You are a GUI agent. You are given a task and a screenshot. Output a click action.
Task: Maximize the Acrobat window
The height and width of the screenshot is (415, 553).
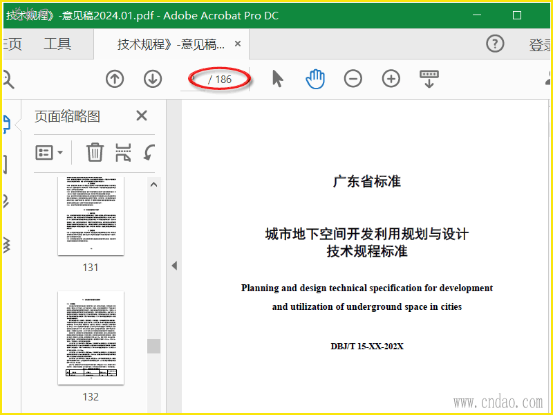pos(516,15)
